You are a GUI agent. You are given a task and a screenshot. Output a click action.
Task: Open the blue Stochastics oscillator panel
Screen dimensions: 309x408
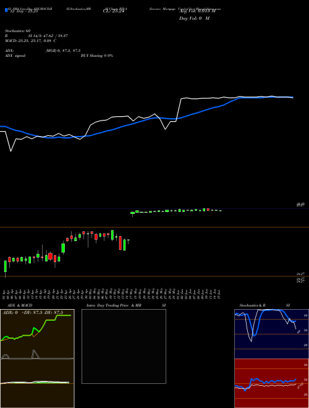coord(271,334)
